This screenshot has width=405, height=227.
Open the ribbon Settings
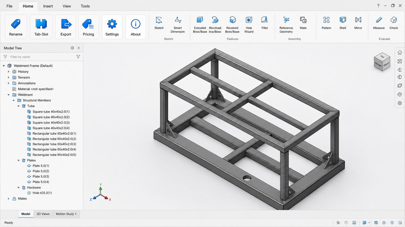point(112,27)
